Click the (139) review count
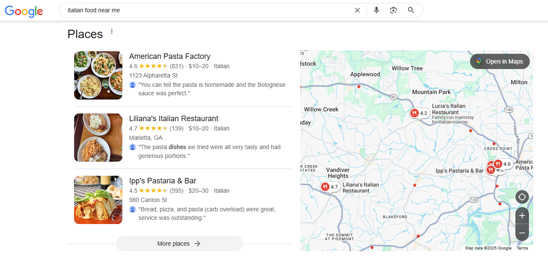 click(x=177, y=128)
